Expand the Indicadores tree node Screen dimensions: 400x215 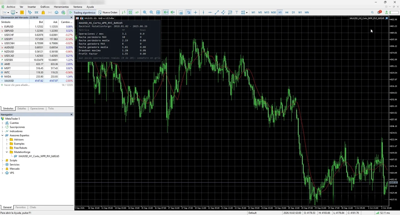[2, 131]
